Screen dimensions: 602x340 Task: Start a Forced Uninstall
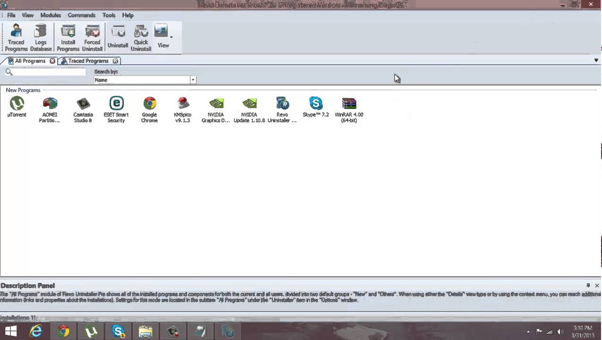92,38
